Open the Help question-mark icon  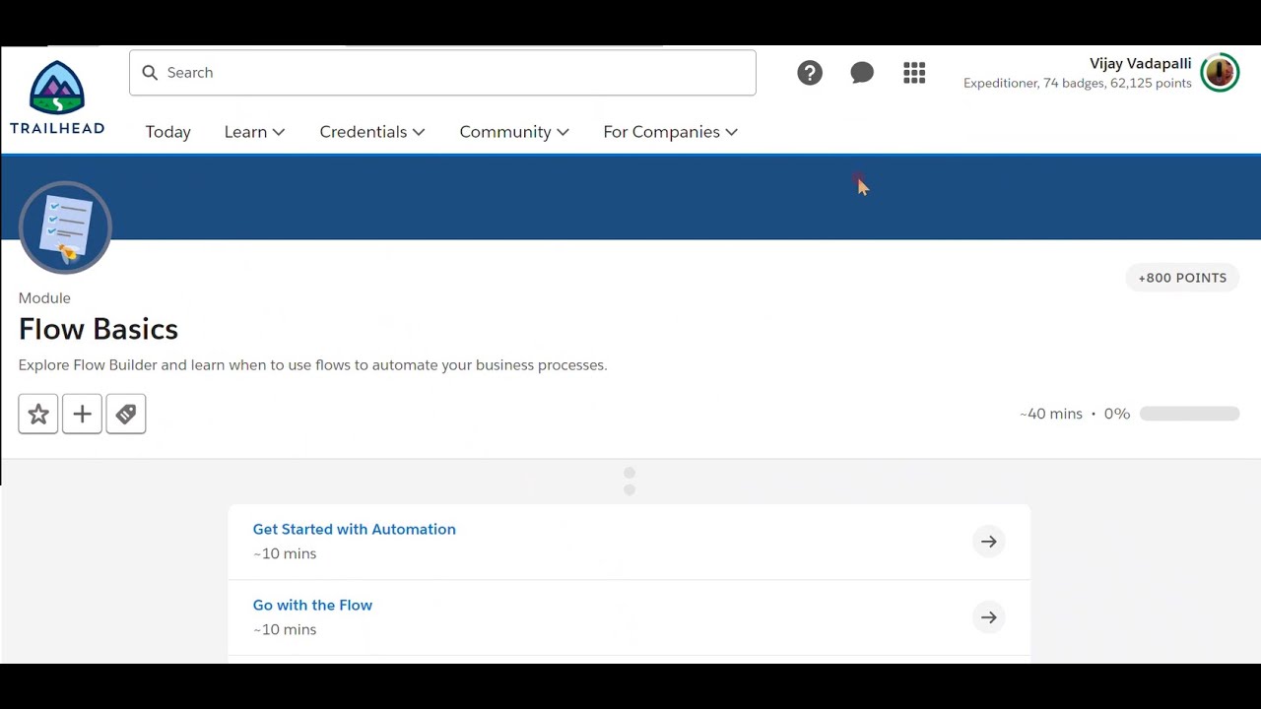pos(810,73)
